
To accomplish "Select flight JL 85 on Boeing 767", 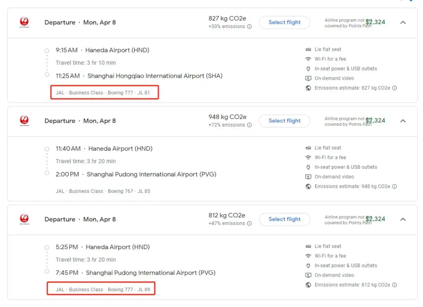I will [x=285, y=121].
